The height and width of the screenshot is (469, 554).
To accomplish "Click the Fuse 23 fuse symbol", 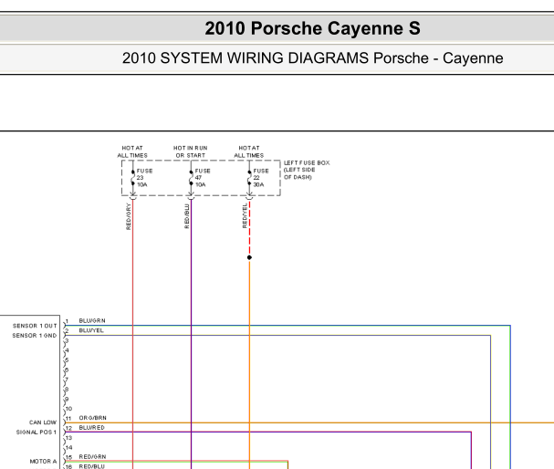I will [x=133, y=178].
